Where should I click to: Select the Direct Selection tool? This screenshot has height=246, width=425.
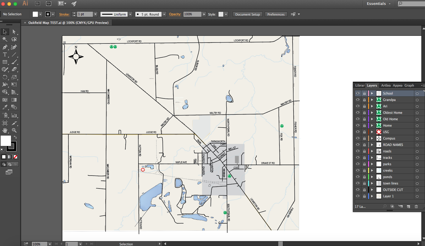[14, 32]
